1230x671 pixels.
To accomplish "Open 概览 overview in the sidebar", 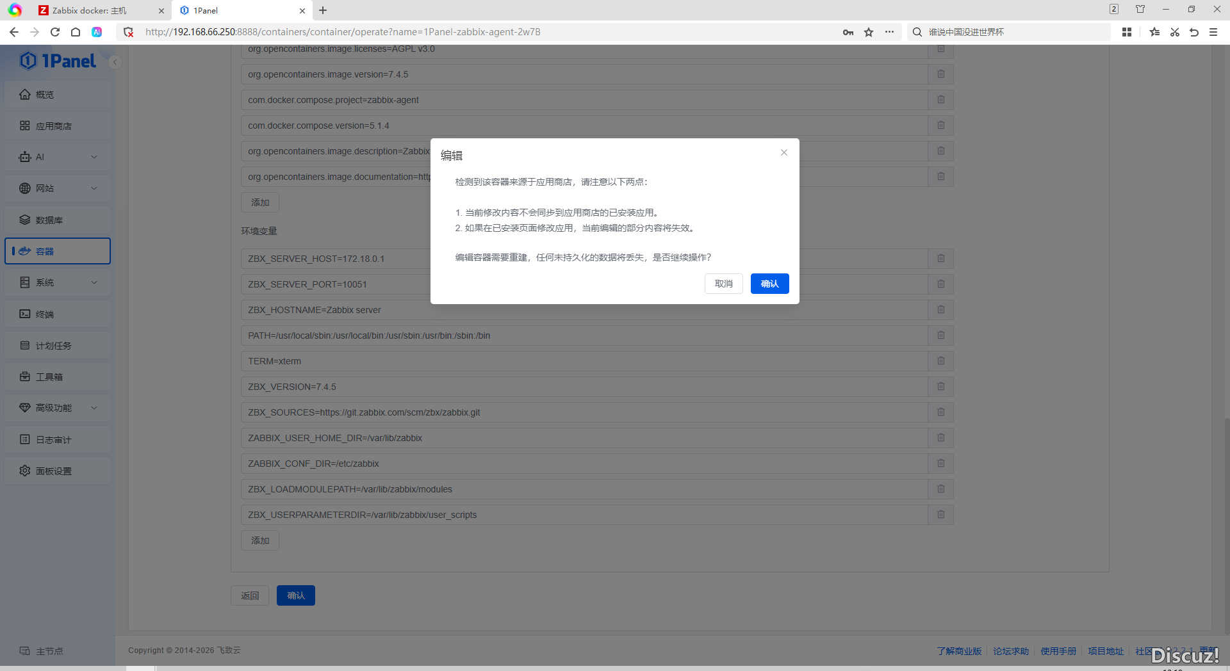I will pos(58,94).
